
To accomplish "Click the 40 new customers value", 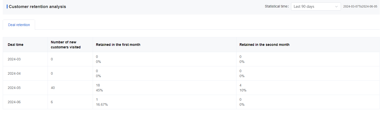I will point(53,88).
